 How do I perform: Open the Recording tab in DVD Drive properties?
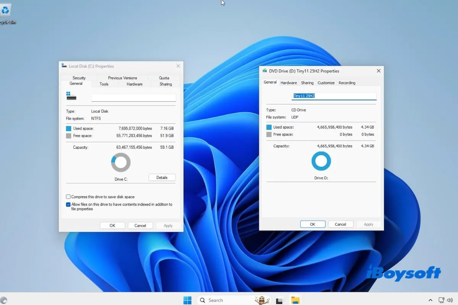pos(347,83)
